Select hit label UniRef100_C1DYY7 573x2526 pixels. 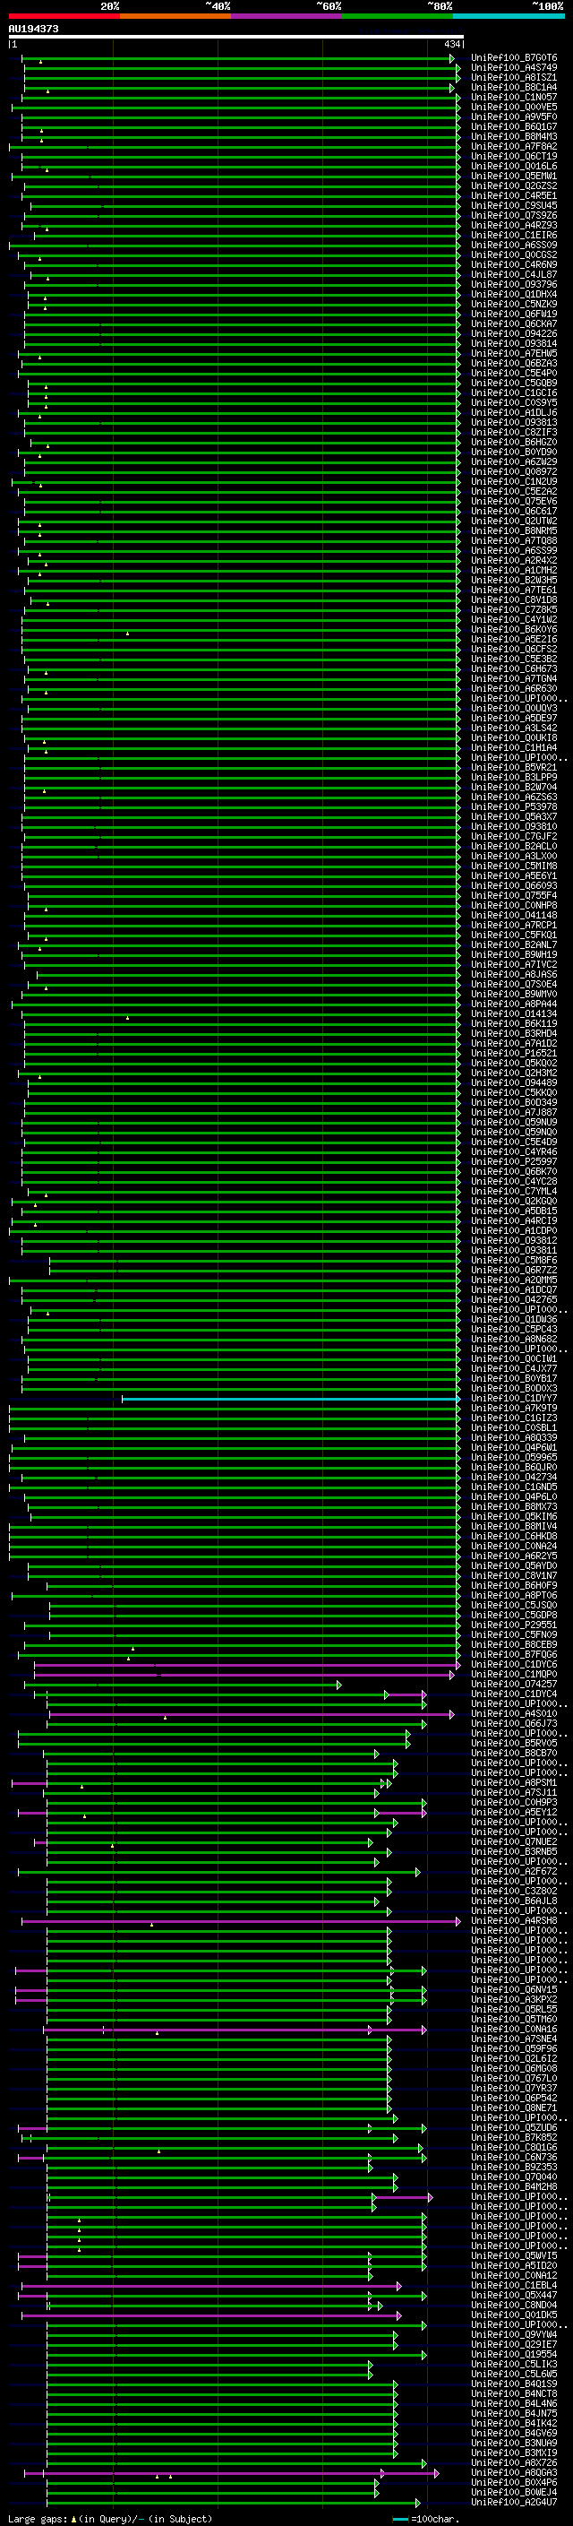[x=514, y=1400]
